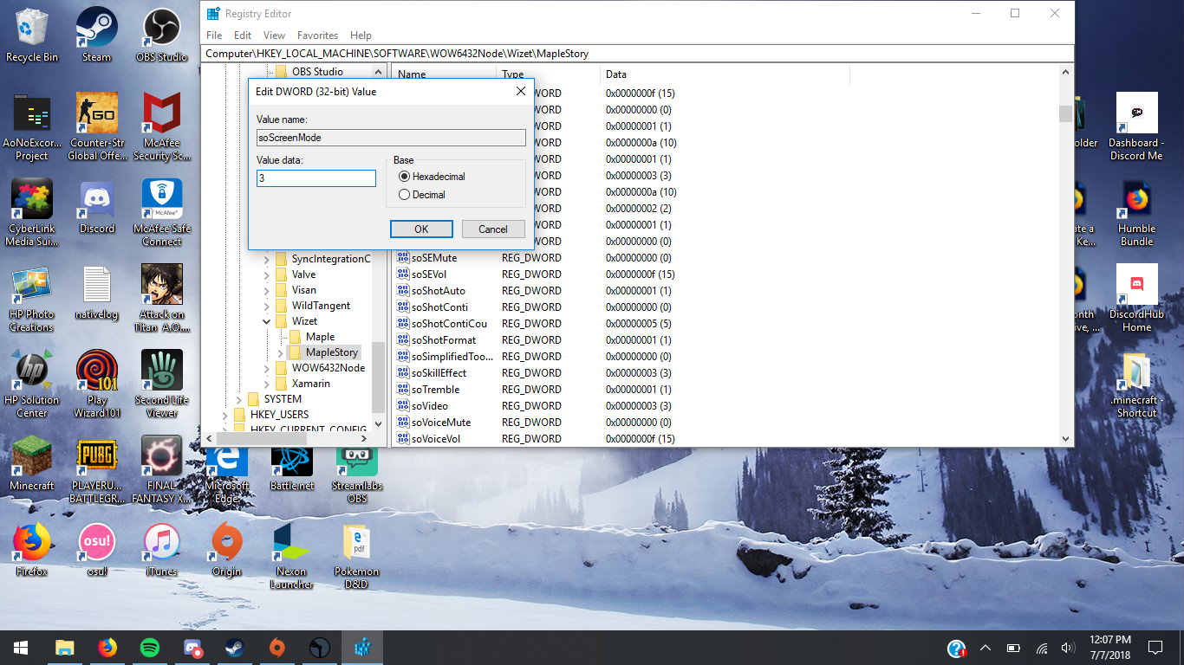This screenshot has height=665, width=1184.
Task: Open the Favorites menu
Action: click(317, 36)
